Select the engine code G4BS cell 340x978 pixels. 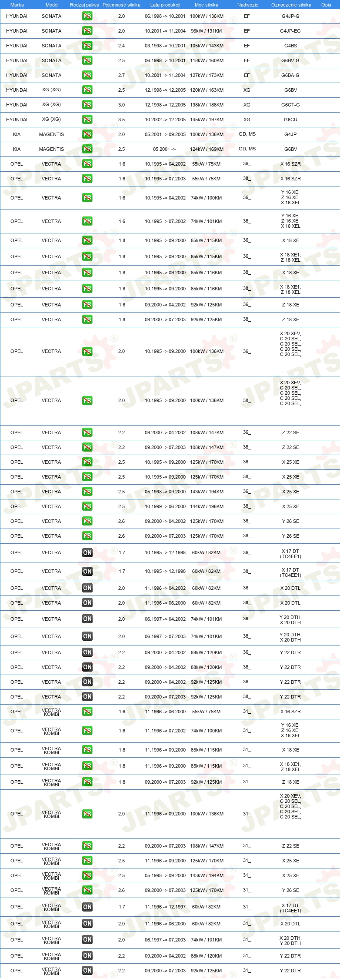(x=290, y=46)
